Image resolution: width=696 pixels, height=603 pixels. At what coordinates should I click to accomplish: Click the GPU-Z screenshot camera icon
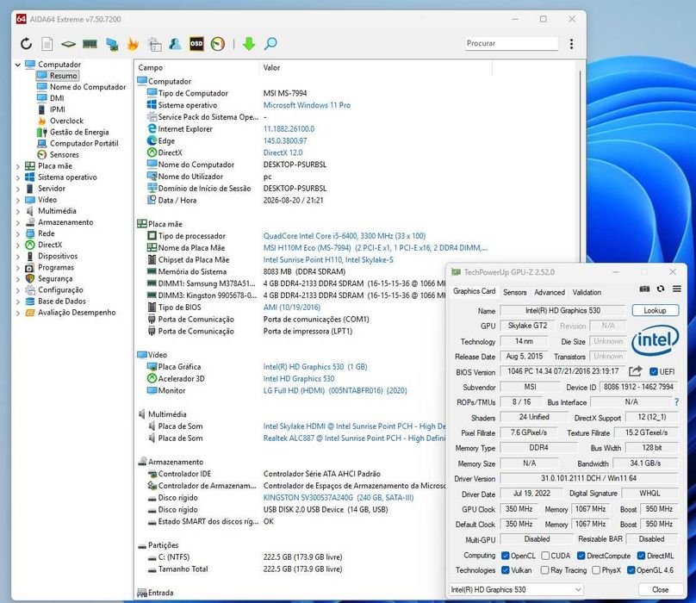(644, 289)
